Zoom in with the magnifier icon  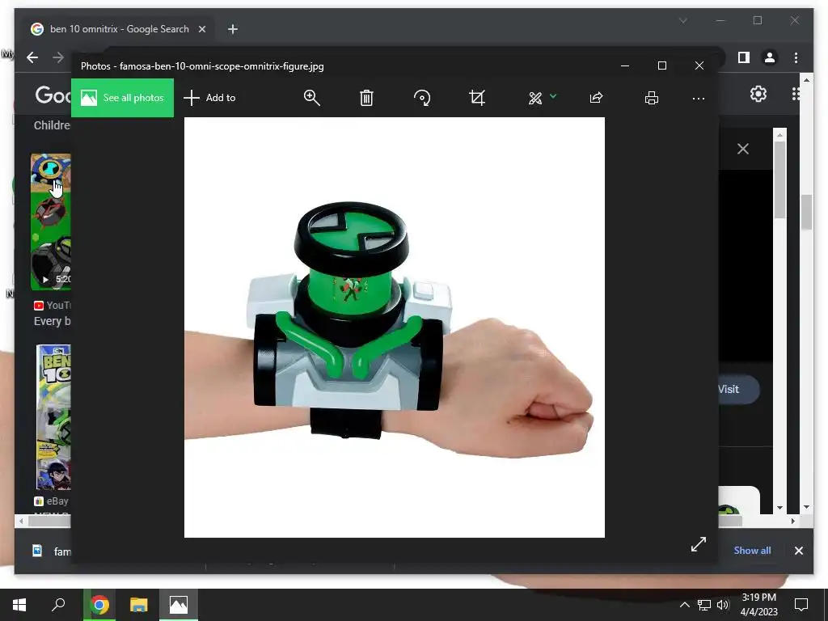[311, 98]
